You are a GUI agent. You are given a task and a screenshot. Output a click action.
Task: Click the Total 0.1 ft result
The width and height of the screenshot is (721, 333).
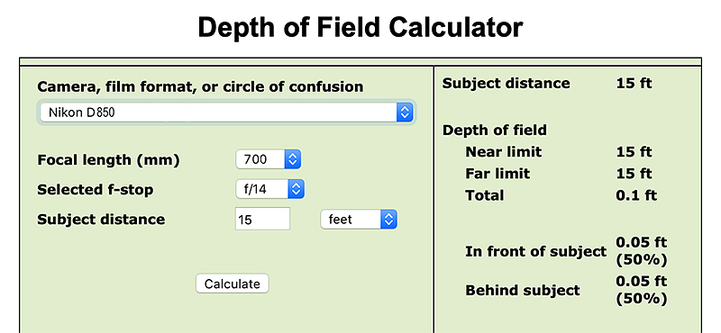click(x=636, y=195)
